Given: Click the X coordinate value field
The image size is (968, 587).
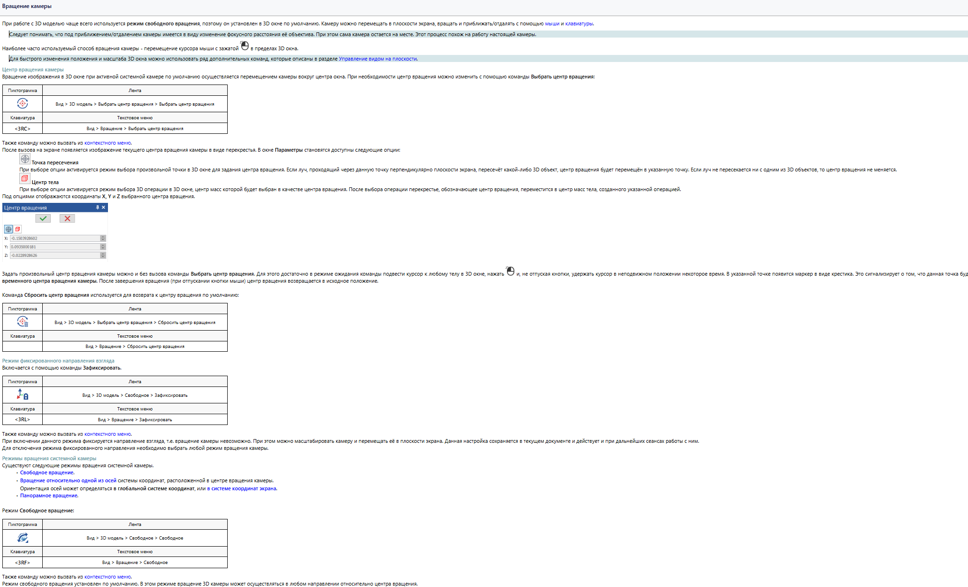Looking at the screenshot, I should coord(54,239).
